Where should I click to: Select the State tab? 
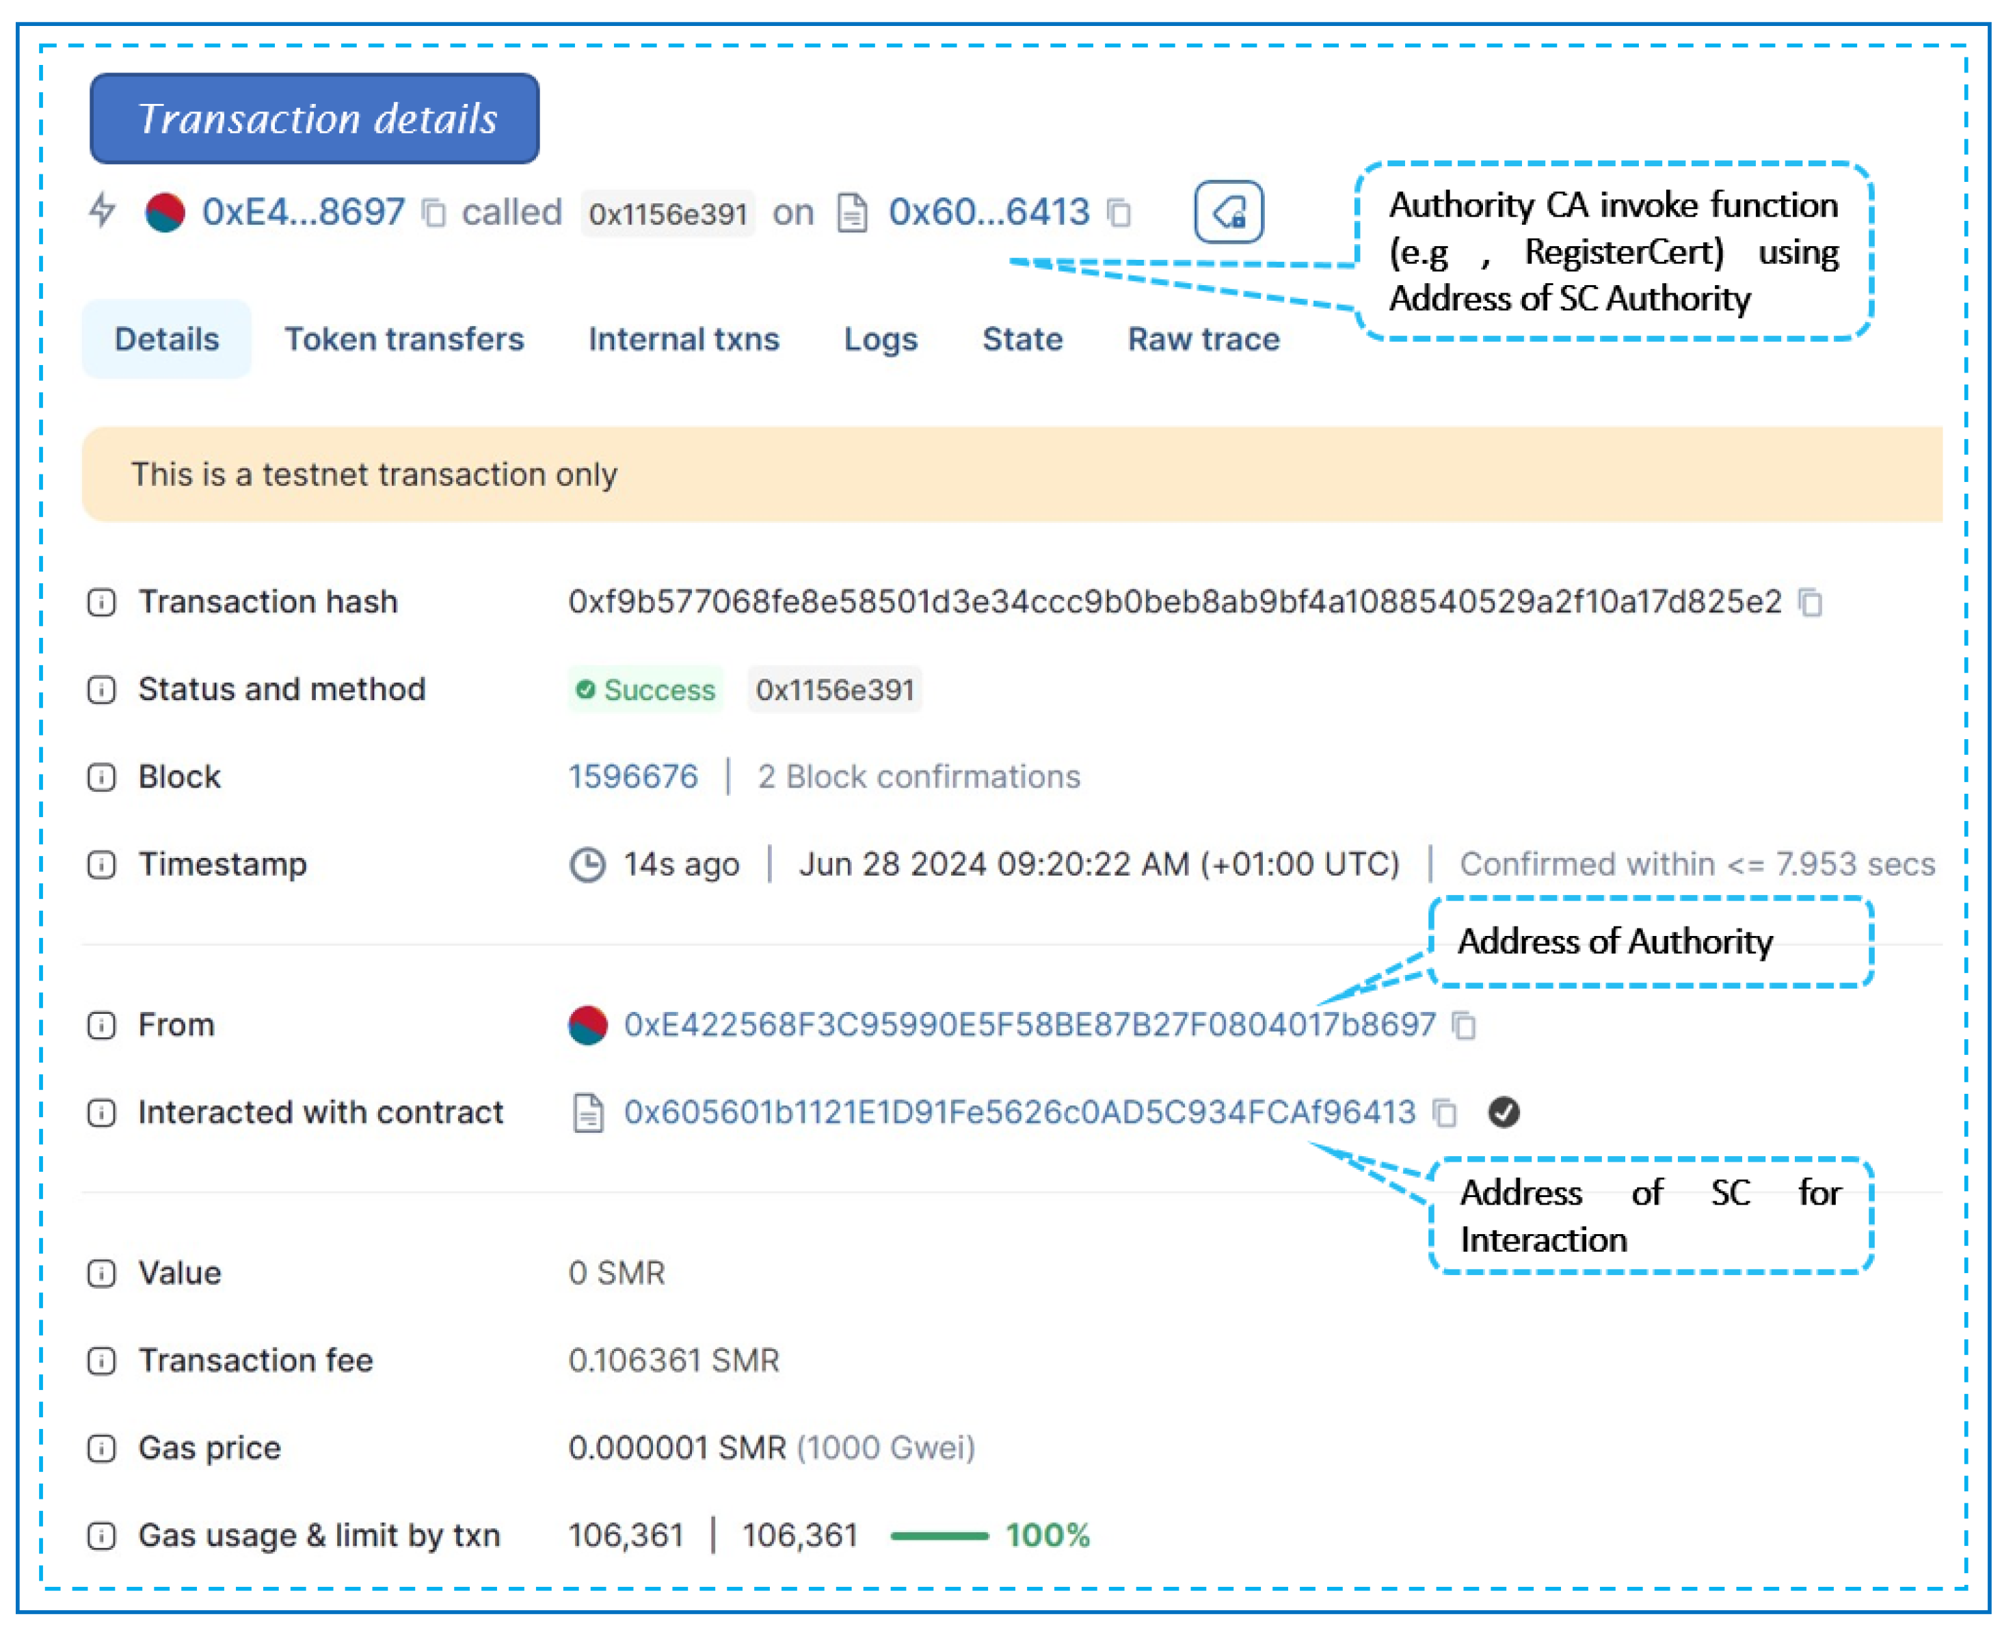(x=1022, y=339)
